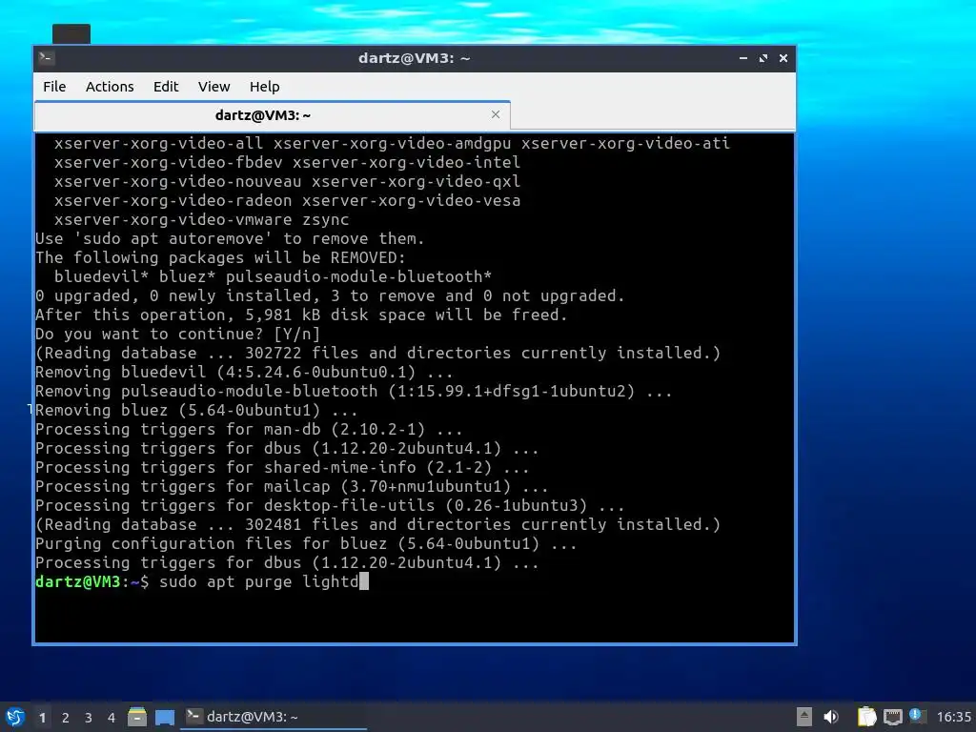Click 'Do you want to continue? [Y/n]' line
Screen dimensions: 976x732
tap(177, 335)
